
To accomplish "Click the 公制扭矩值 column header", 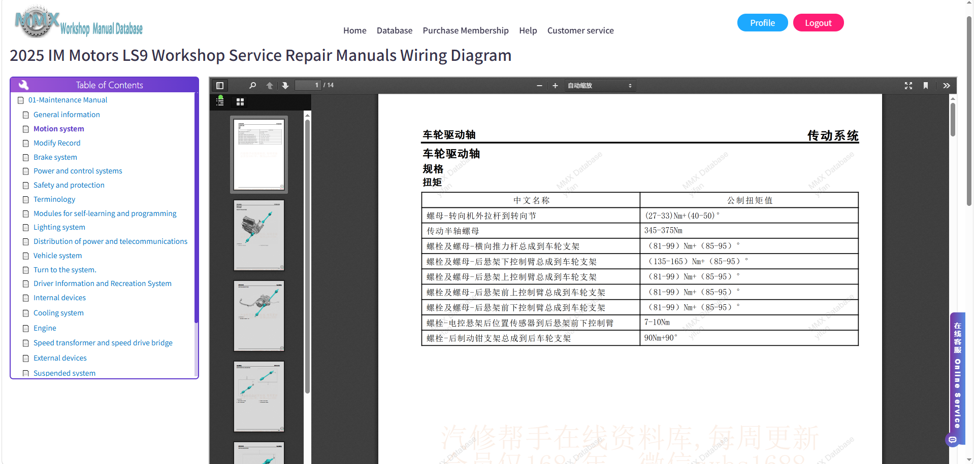I will point(749,200).
